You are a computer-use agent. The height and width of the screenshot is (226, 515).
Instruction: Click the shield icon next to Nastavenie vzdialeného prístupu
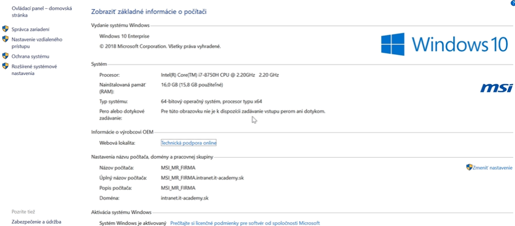pyautogui.click(x=6, y=39)
